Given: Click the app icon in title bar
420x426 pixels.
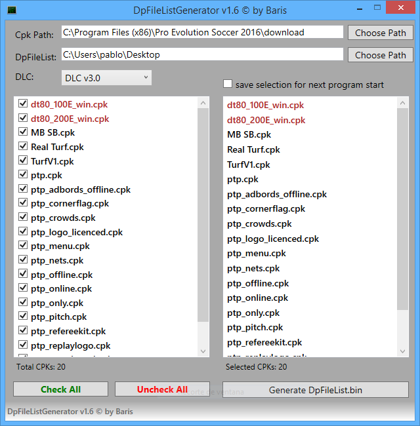Looking at the screenshot, I should pos(12,10).
